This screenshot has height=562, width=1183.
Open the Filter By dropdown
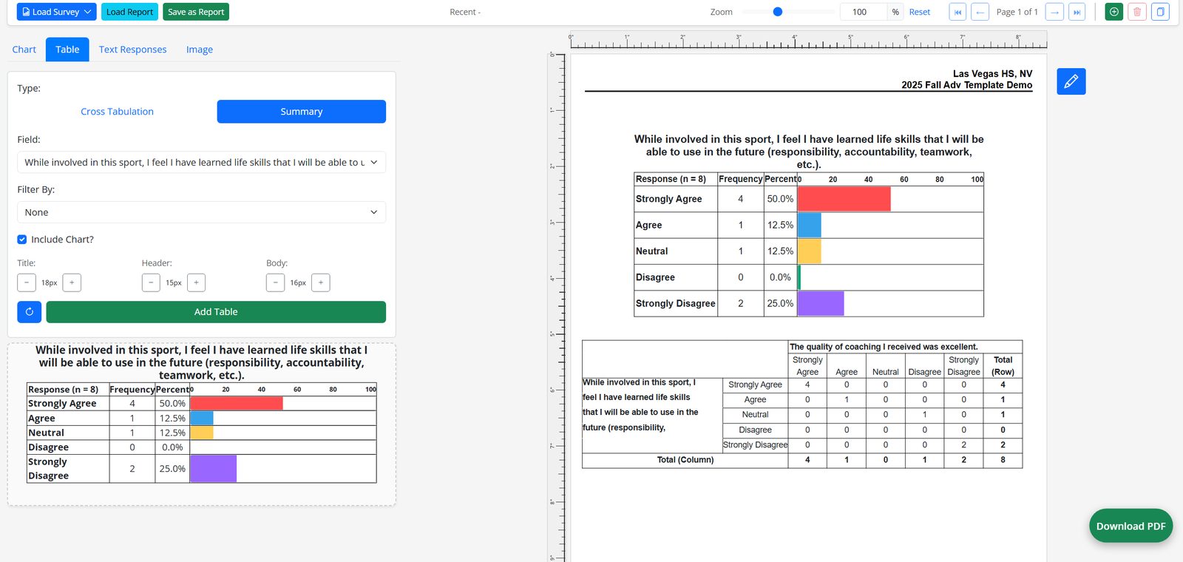point(201,212)
